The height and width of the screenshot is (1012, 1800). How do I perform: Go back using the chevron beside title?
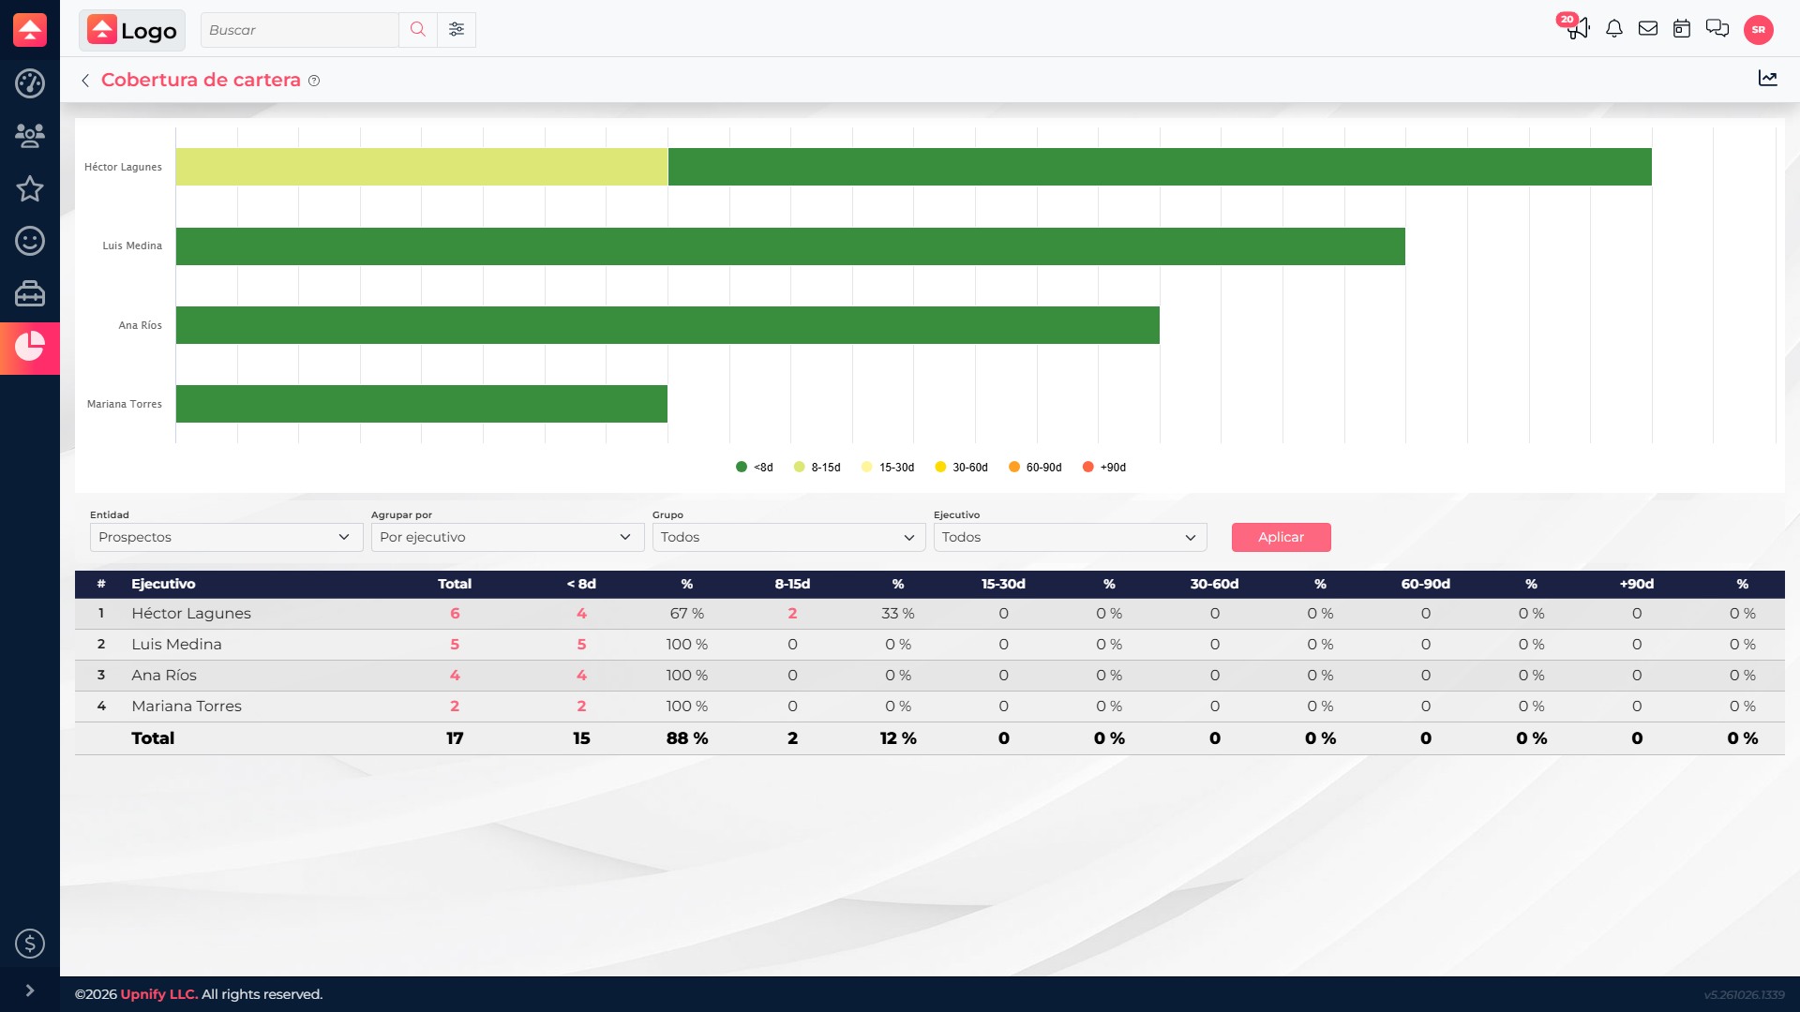[85, 81]
